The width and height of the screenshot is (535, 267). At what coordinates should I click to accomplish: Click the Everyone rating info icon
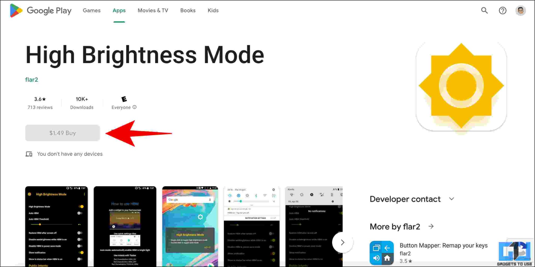135,107
